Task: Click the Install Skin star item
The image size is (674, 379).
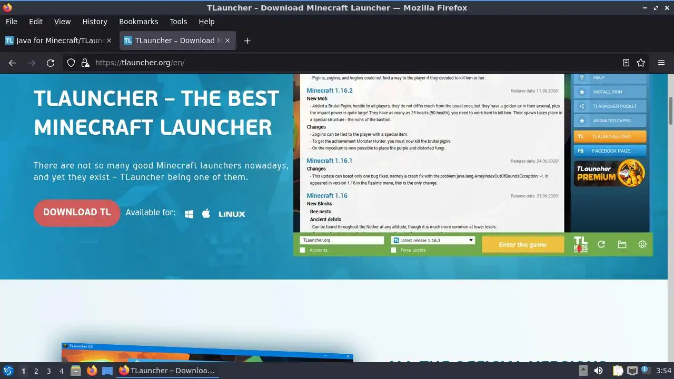Action: tap(610, 92)
